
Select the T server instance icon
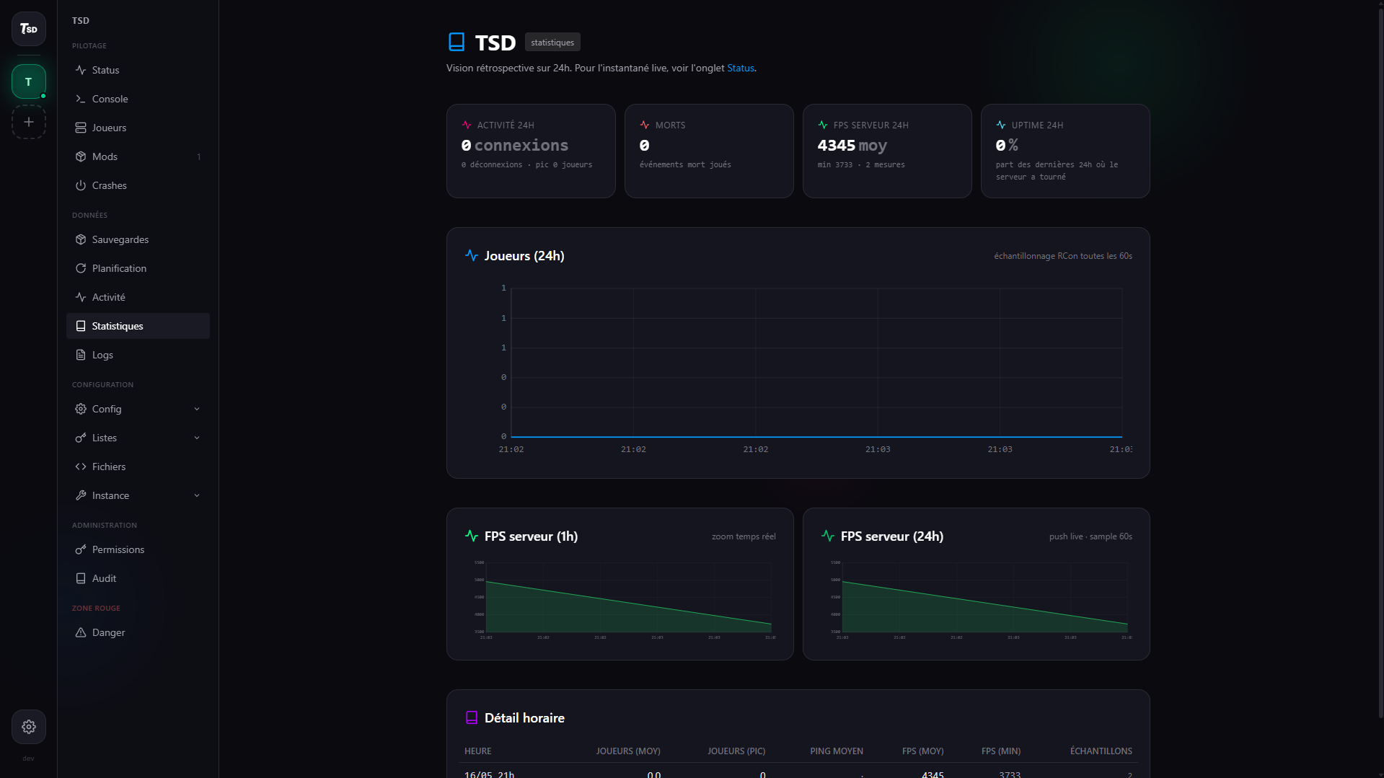(x=28, y=81)
